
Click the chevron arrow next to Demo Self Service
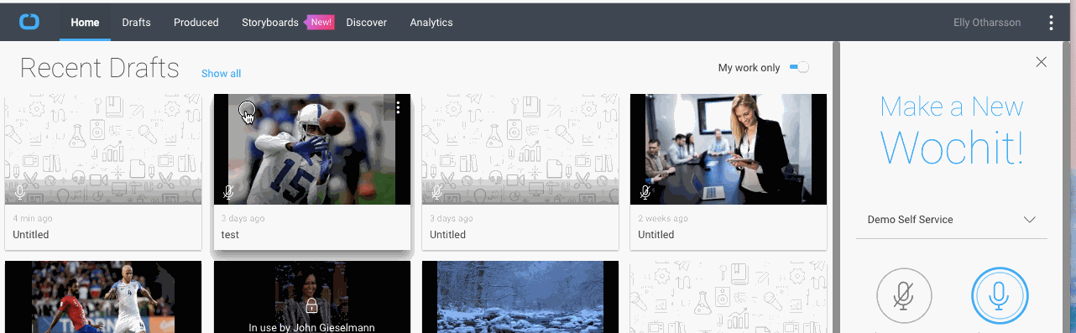(1030, 220)
